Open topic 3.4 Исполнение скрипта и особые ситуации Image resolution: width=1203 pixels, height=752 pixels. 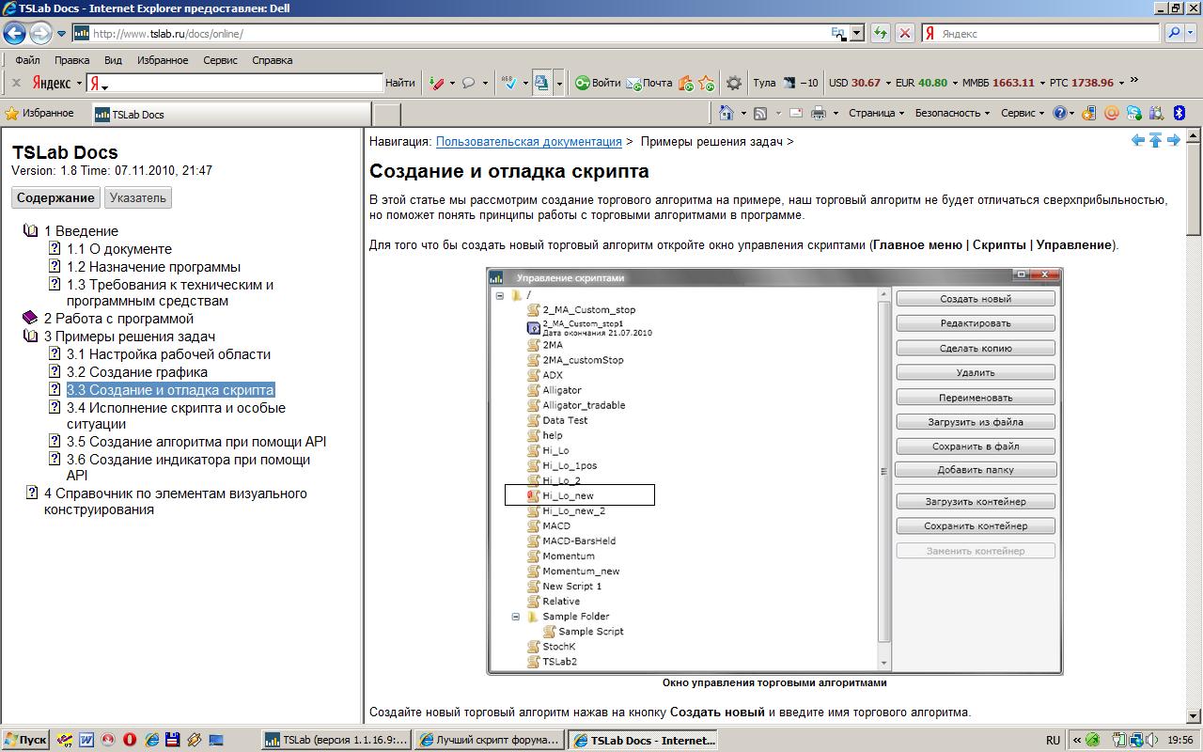coord(176,408)
